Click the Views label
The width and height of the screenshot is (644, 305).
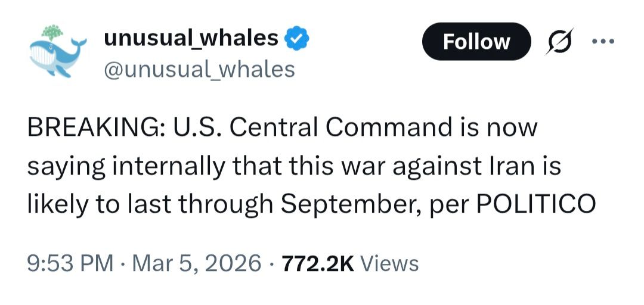coord(389,263)
